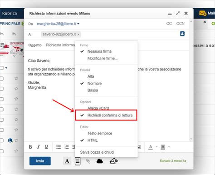Click the Salvato 3 minuti fa status

click(173, 161)
